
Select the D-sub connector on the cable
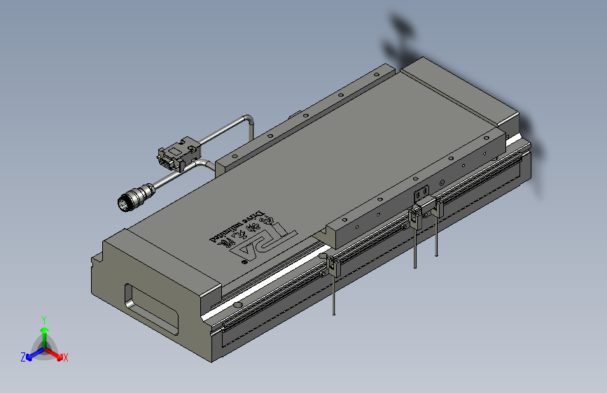(x=178, y=153)
